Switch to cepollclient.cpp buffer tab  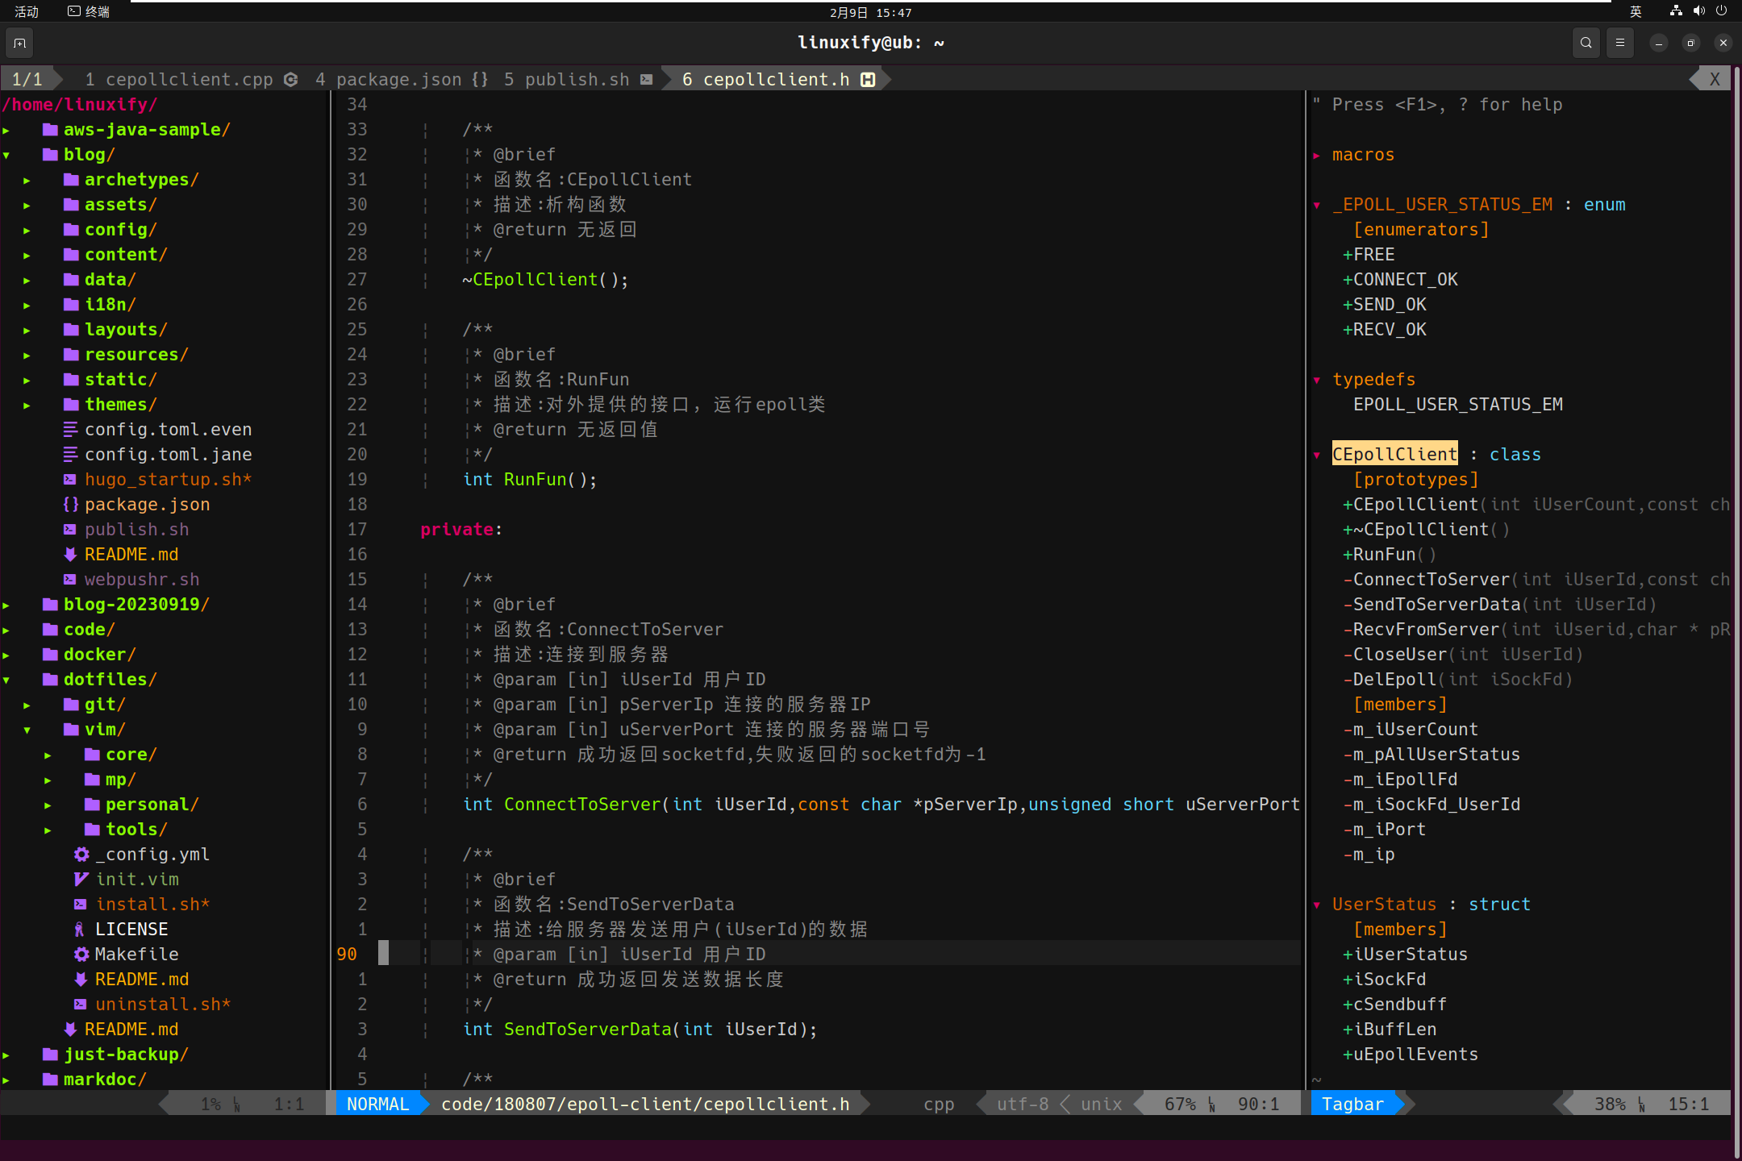[x=189, y=79]
